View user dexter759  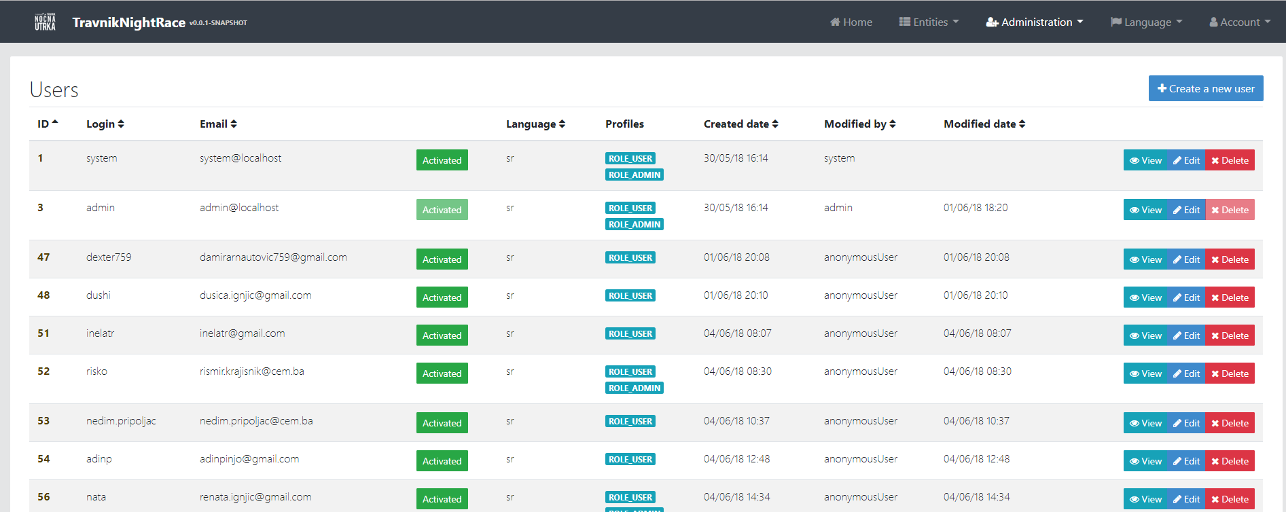(1145, 259)
